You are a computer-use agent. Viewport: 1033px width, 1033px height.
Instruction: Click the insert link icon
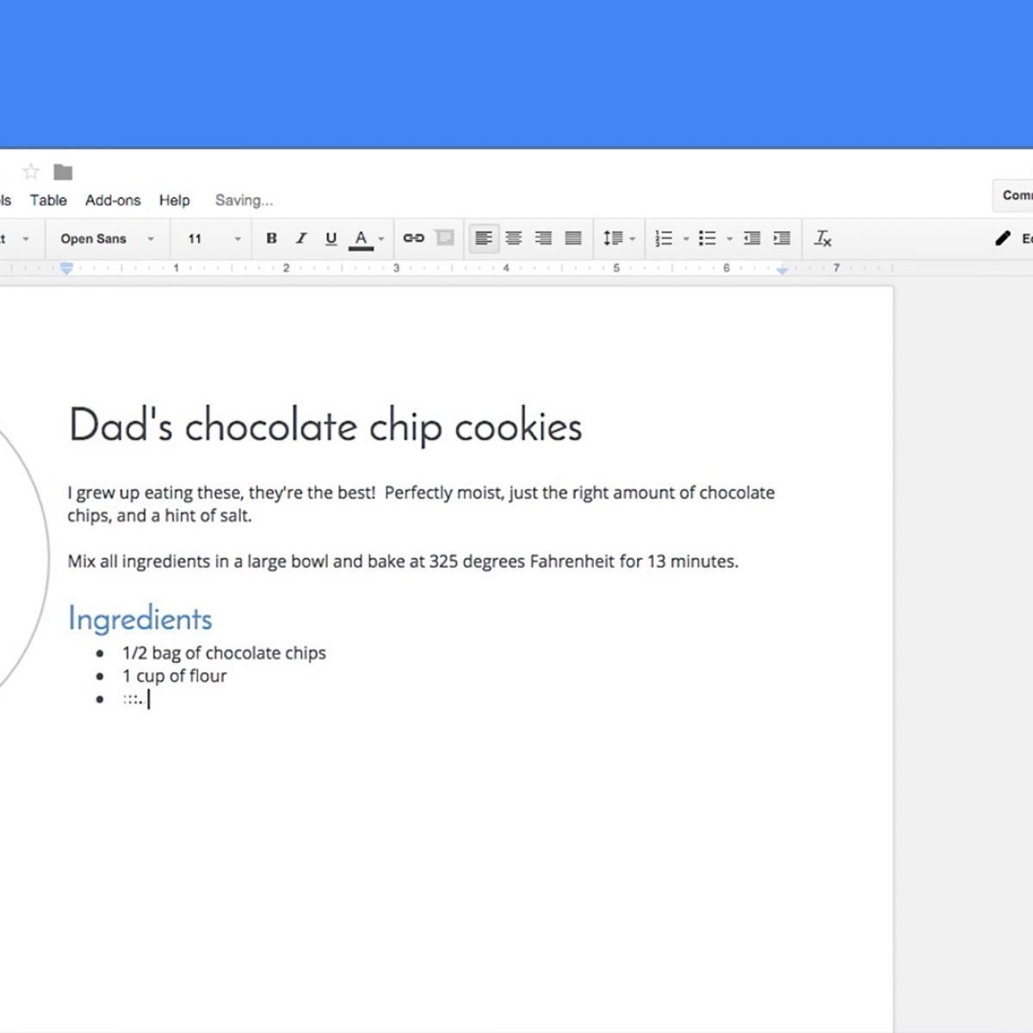click(414, 238)
